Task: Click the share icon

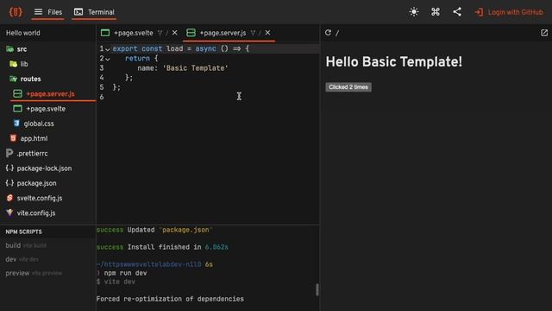Action: tap(457, 12)
